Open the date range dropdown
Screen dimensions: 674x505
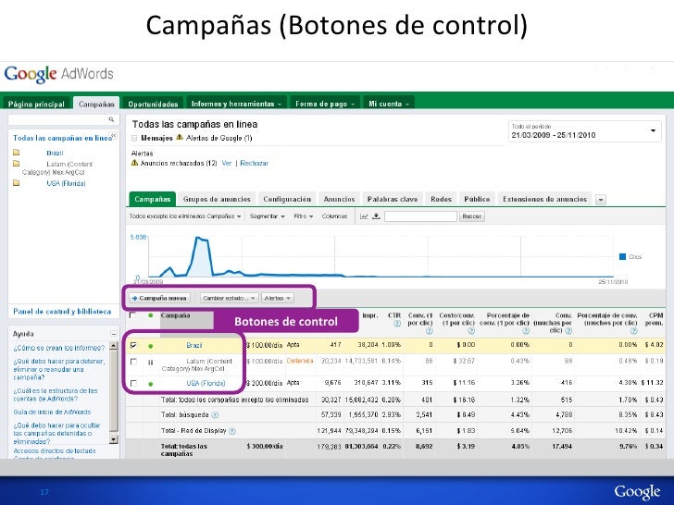point(584,131)
